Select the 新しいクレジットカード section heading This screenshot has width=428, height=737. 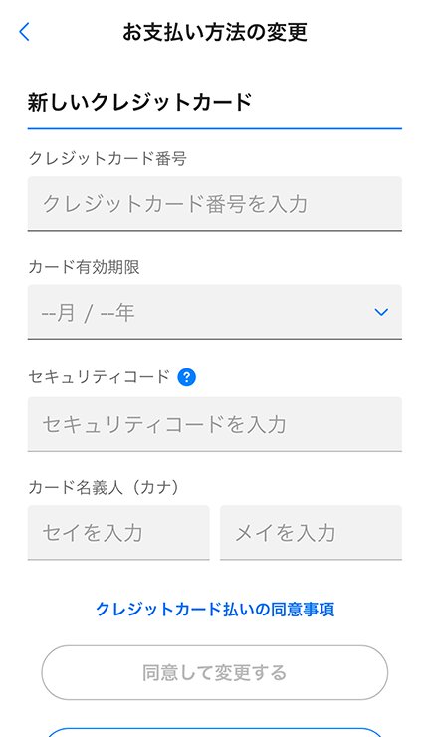coord(140,102)
